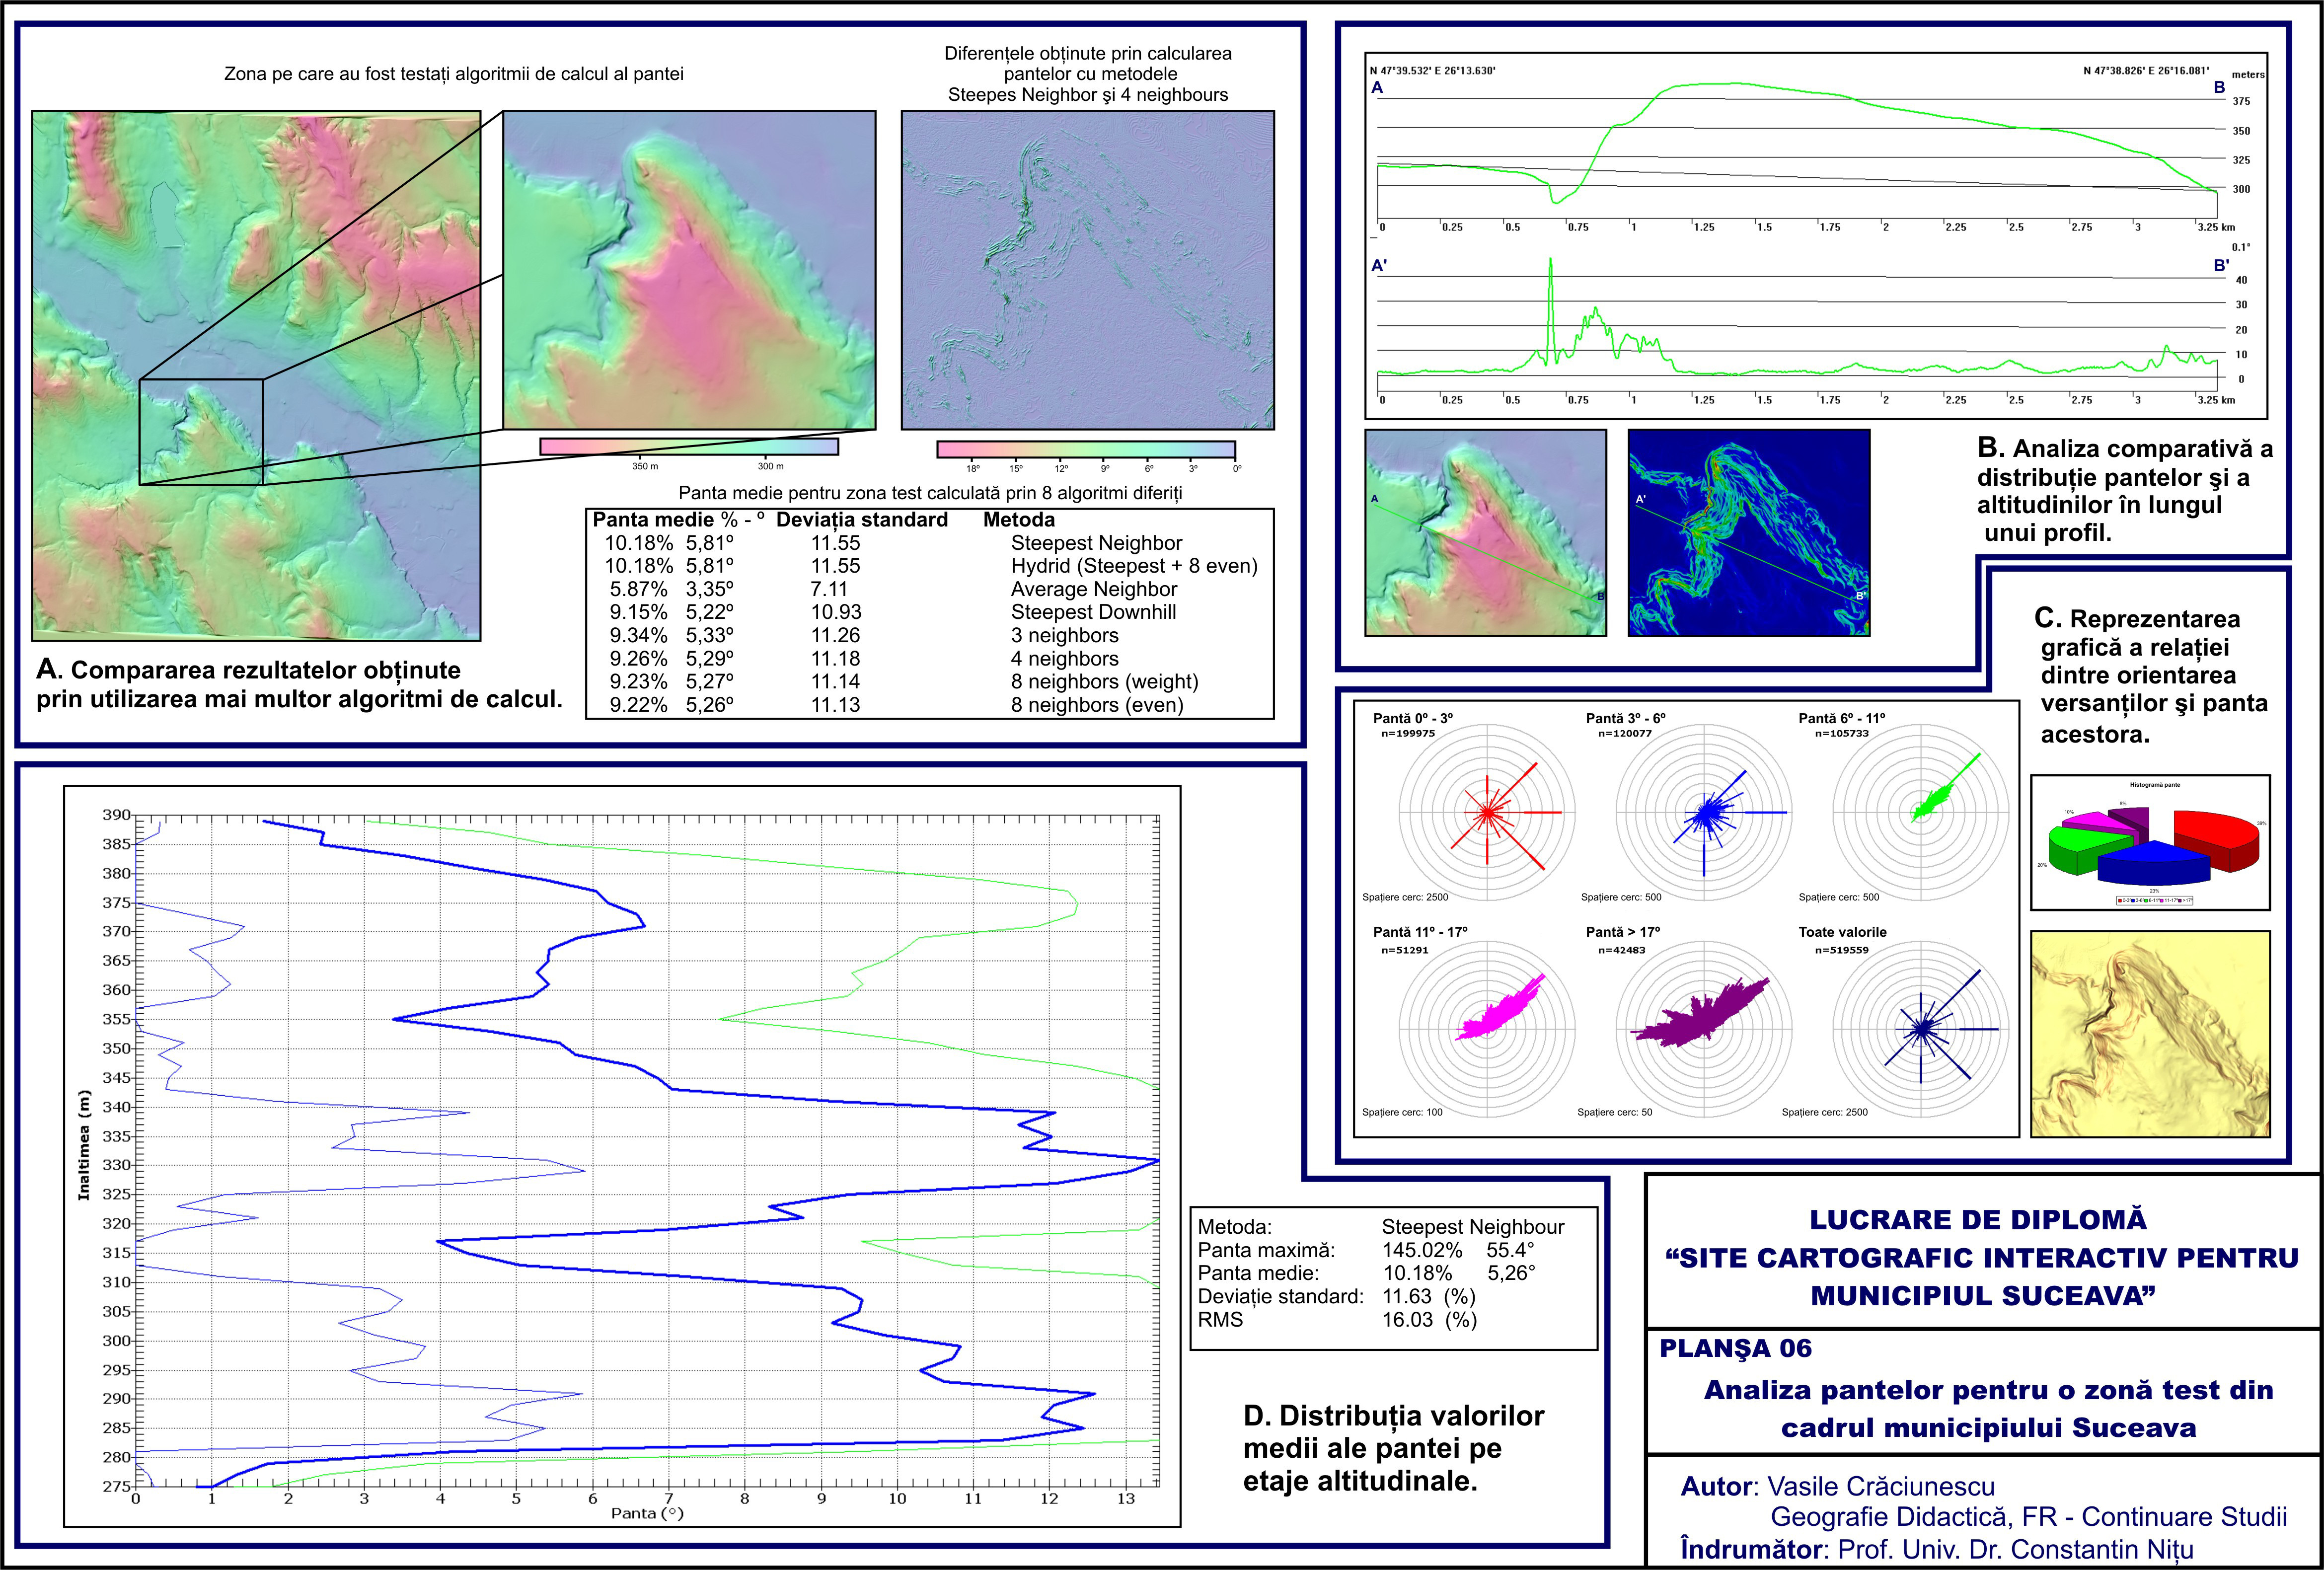Select coordinate label 'N 47°38.826' E 26°16.081''
Image resolution: width=2324 pixels, height=1570 pixels.
(2146, 71)
